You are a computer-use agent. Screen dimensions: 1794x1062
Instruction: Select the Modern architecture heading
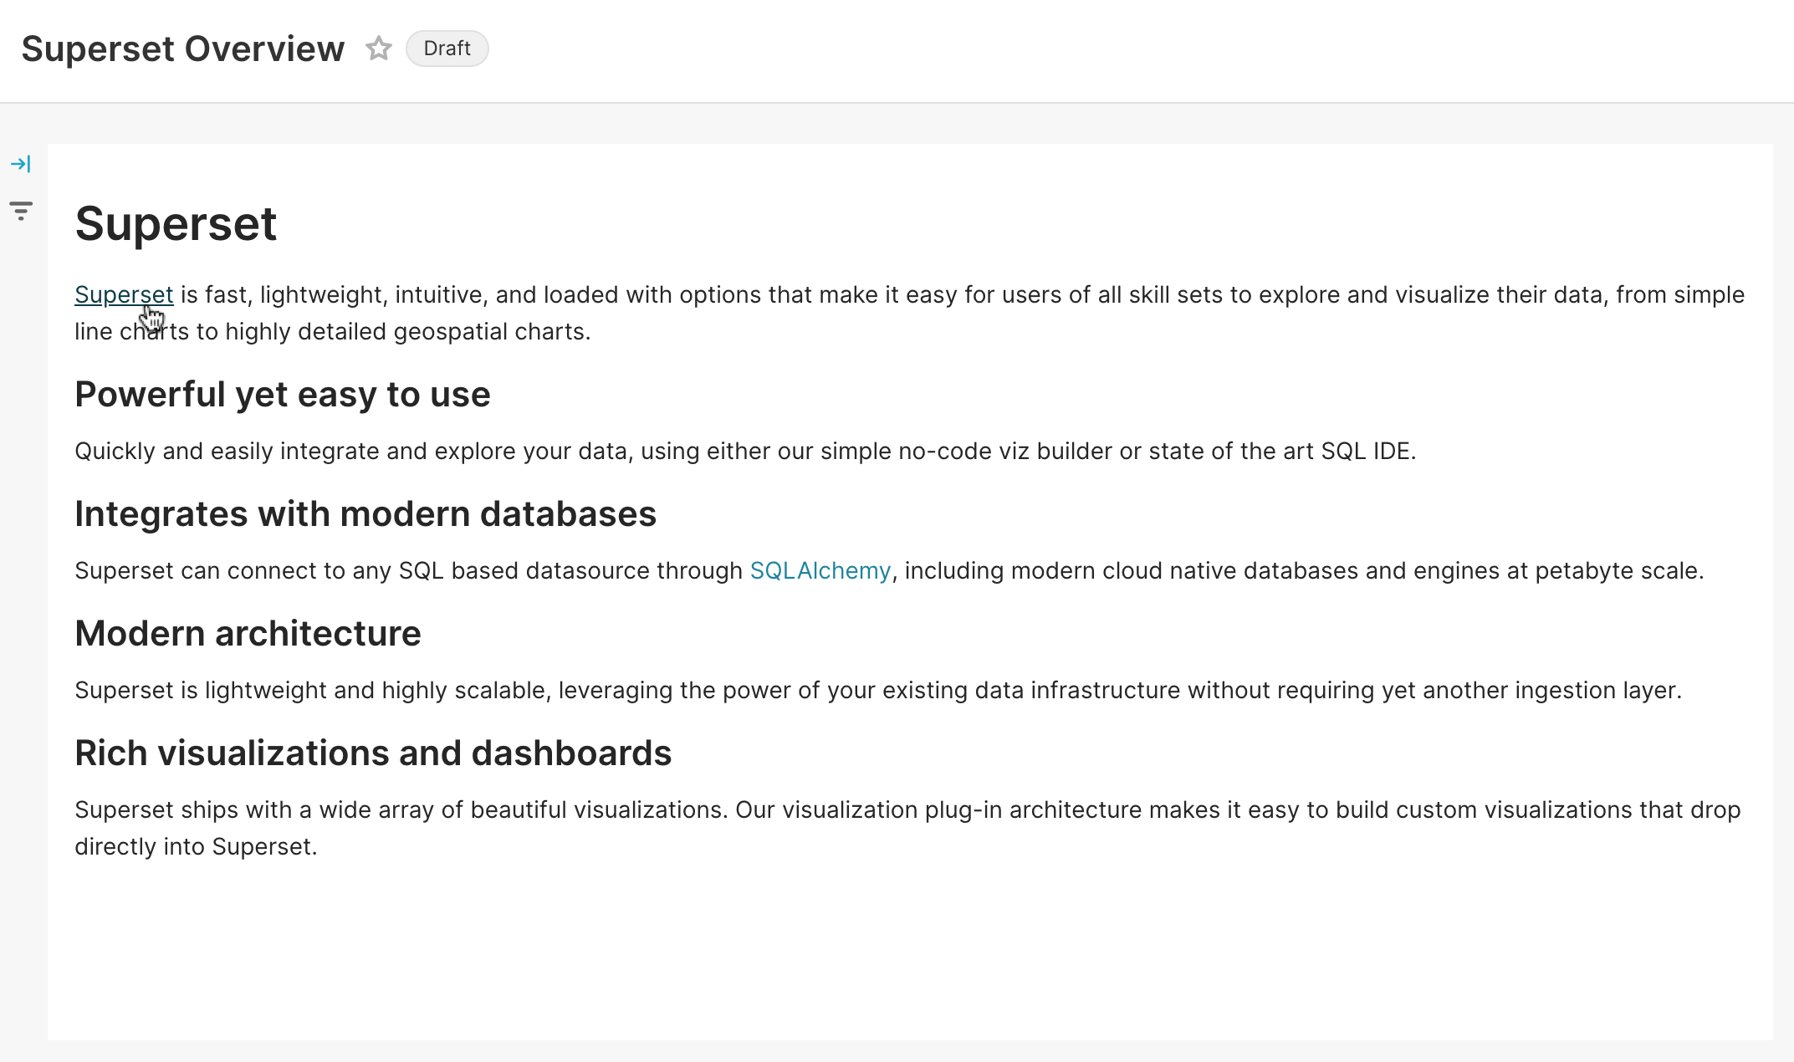pos(248,633)
